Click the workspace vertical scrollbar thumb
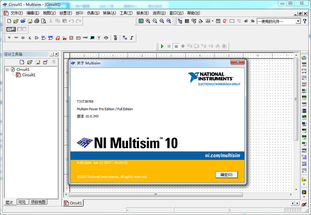Viewport: 311px width, 215px height. (296, 99)
